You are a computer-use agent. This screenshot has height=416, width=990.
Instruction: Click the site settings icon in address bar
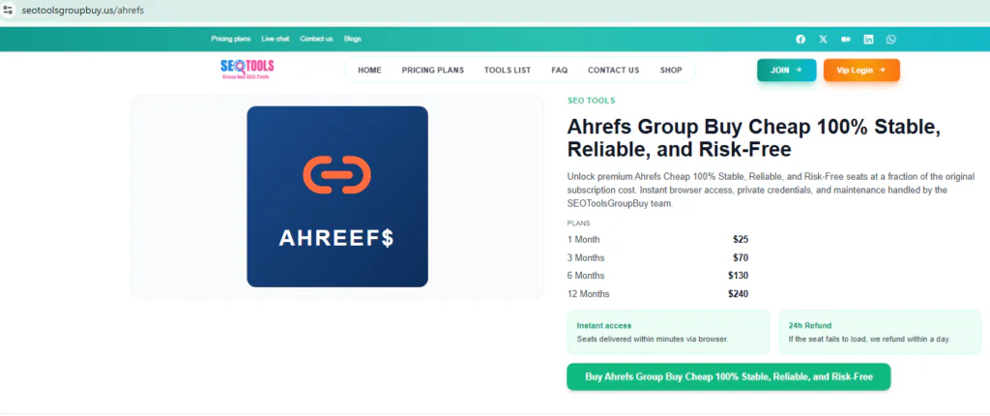8,9
